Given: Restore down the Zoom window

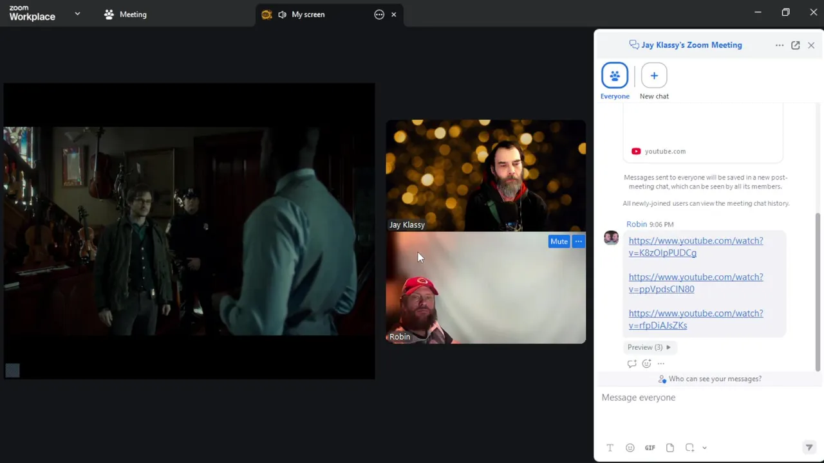Looking at the screenshot, I should pos(785,12).
